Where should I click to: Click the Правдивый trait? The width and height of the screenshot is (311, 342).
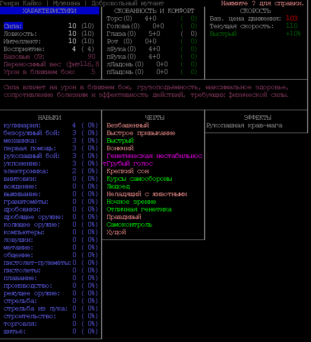pos(124,217)
